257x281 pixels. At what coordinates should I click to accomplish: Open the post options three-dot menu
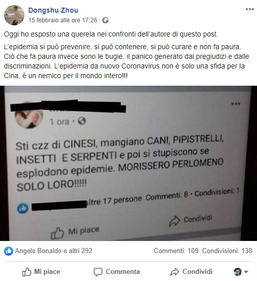click(250, 9)
